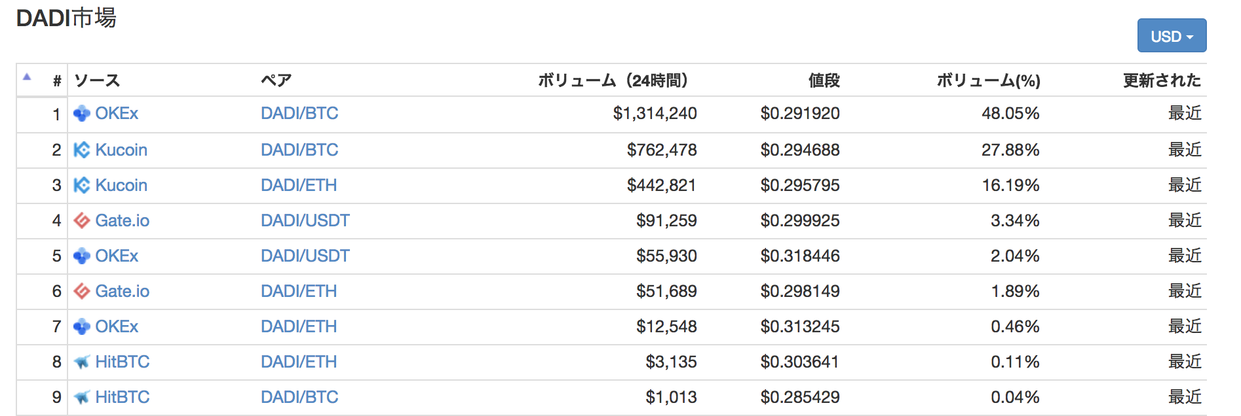Screen dimensions: 1241x416
Task: Click the Gate.io logo icon in row 6
Action: pos(81,292)
